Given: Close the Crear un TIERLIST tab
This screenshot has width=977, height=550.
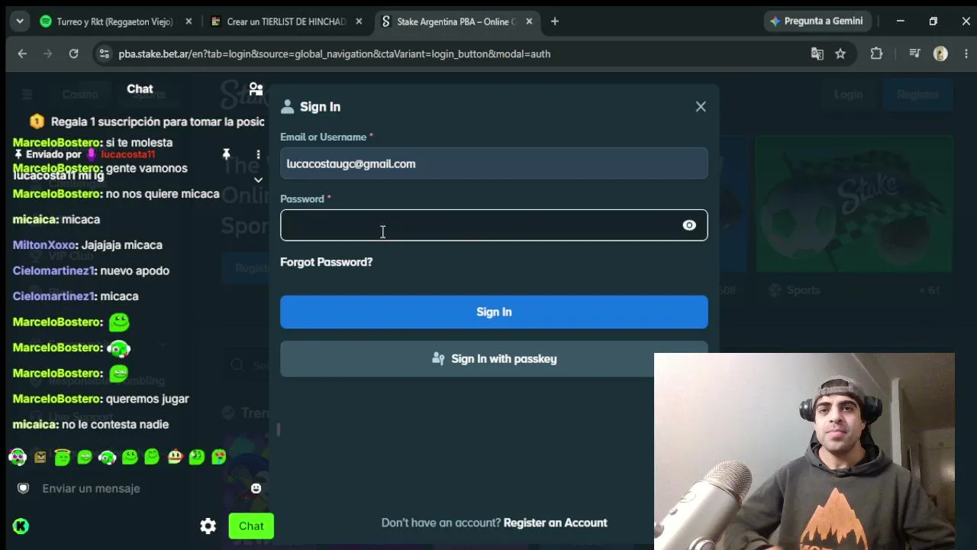Looking at the screenshot, I should pyautogui.click(x=360, y=21).
